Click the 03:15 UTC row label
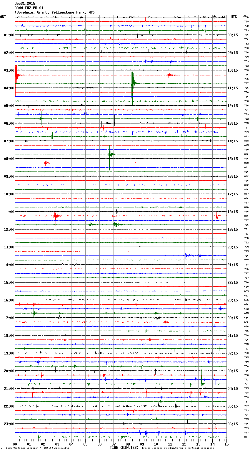The width and height of the screenshot is (250, 452). click(233, 371)
